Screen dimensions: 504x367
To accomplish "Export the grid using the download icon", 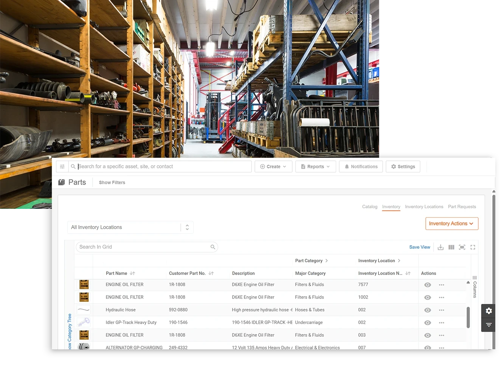I will [440, 247].
